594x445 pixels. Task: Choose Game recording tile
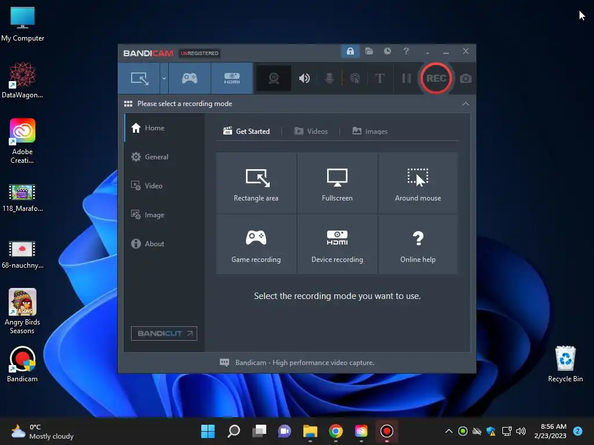[x=256, y=244]
